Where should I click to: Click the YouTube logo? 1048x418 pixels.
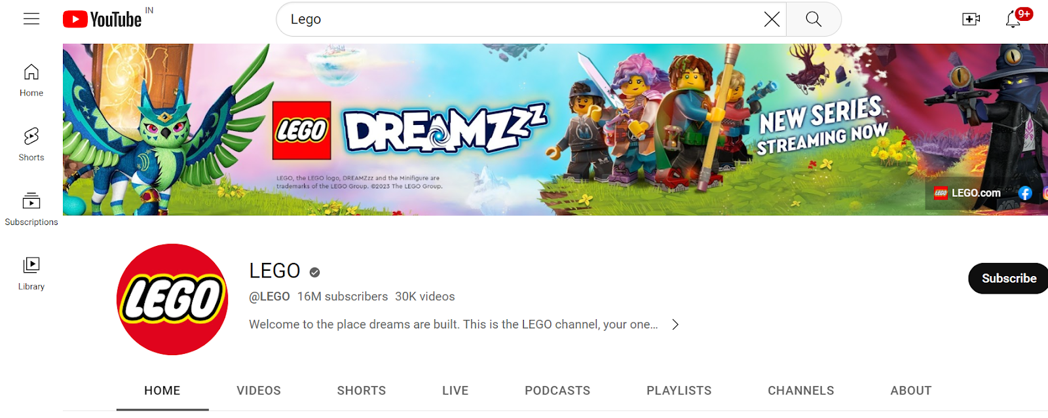click(x=102, y=19)
